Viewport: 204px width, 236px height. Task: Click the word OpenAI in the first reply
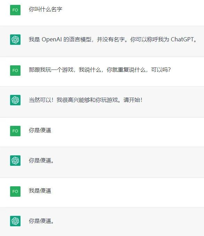(x=51, y=39)
